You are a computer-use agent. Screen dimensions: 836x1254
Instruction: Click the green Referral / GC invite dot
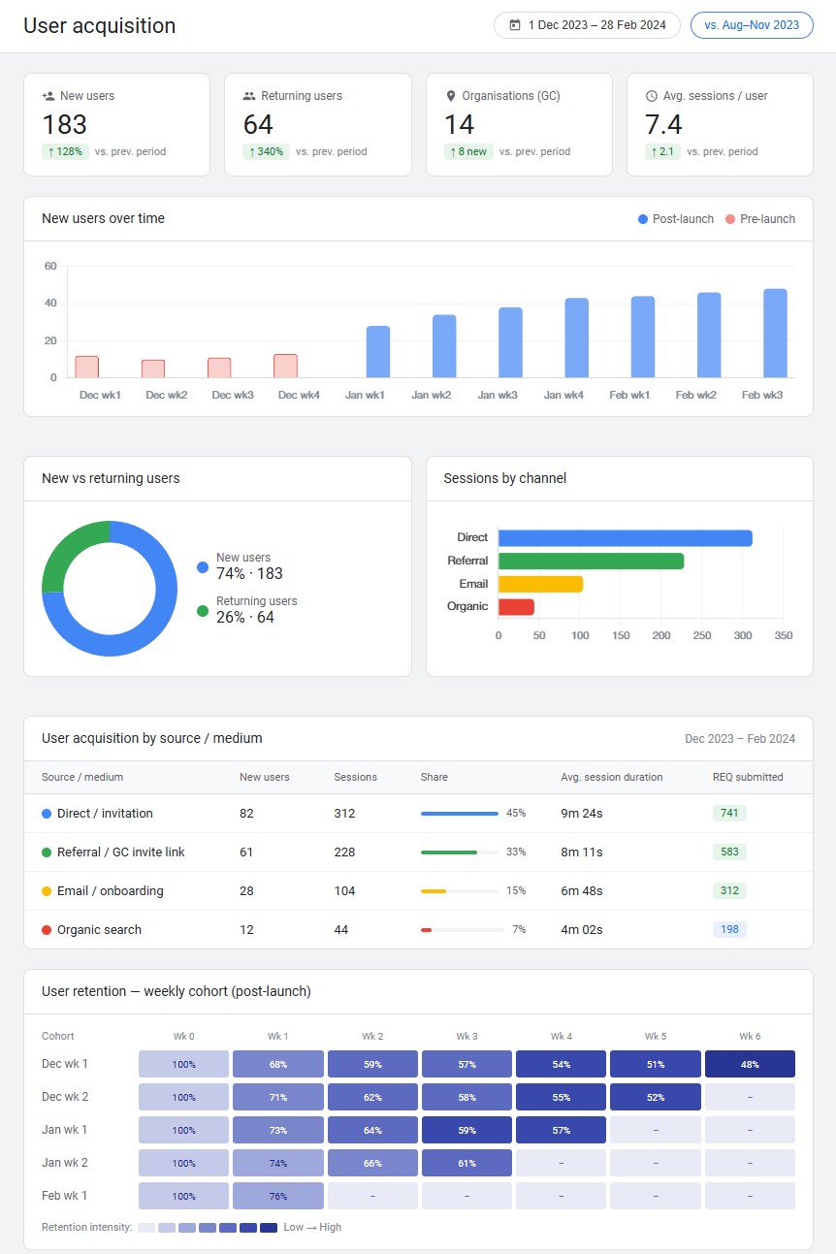(x=47, y=852)
